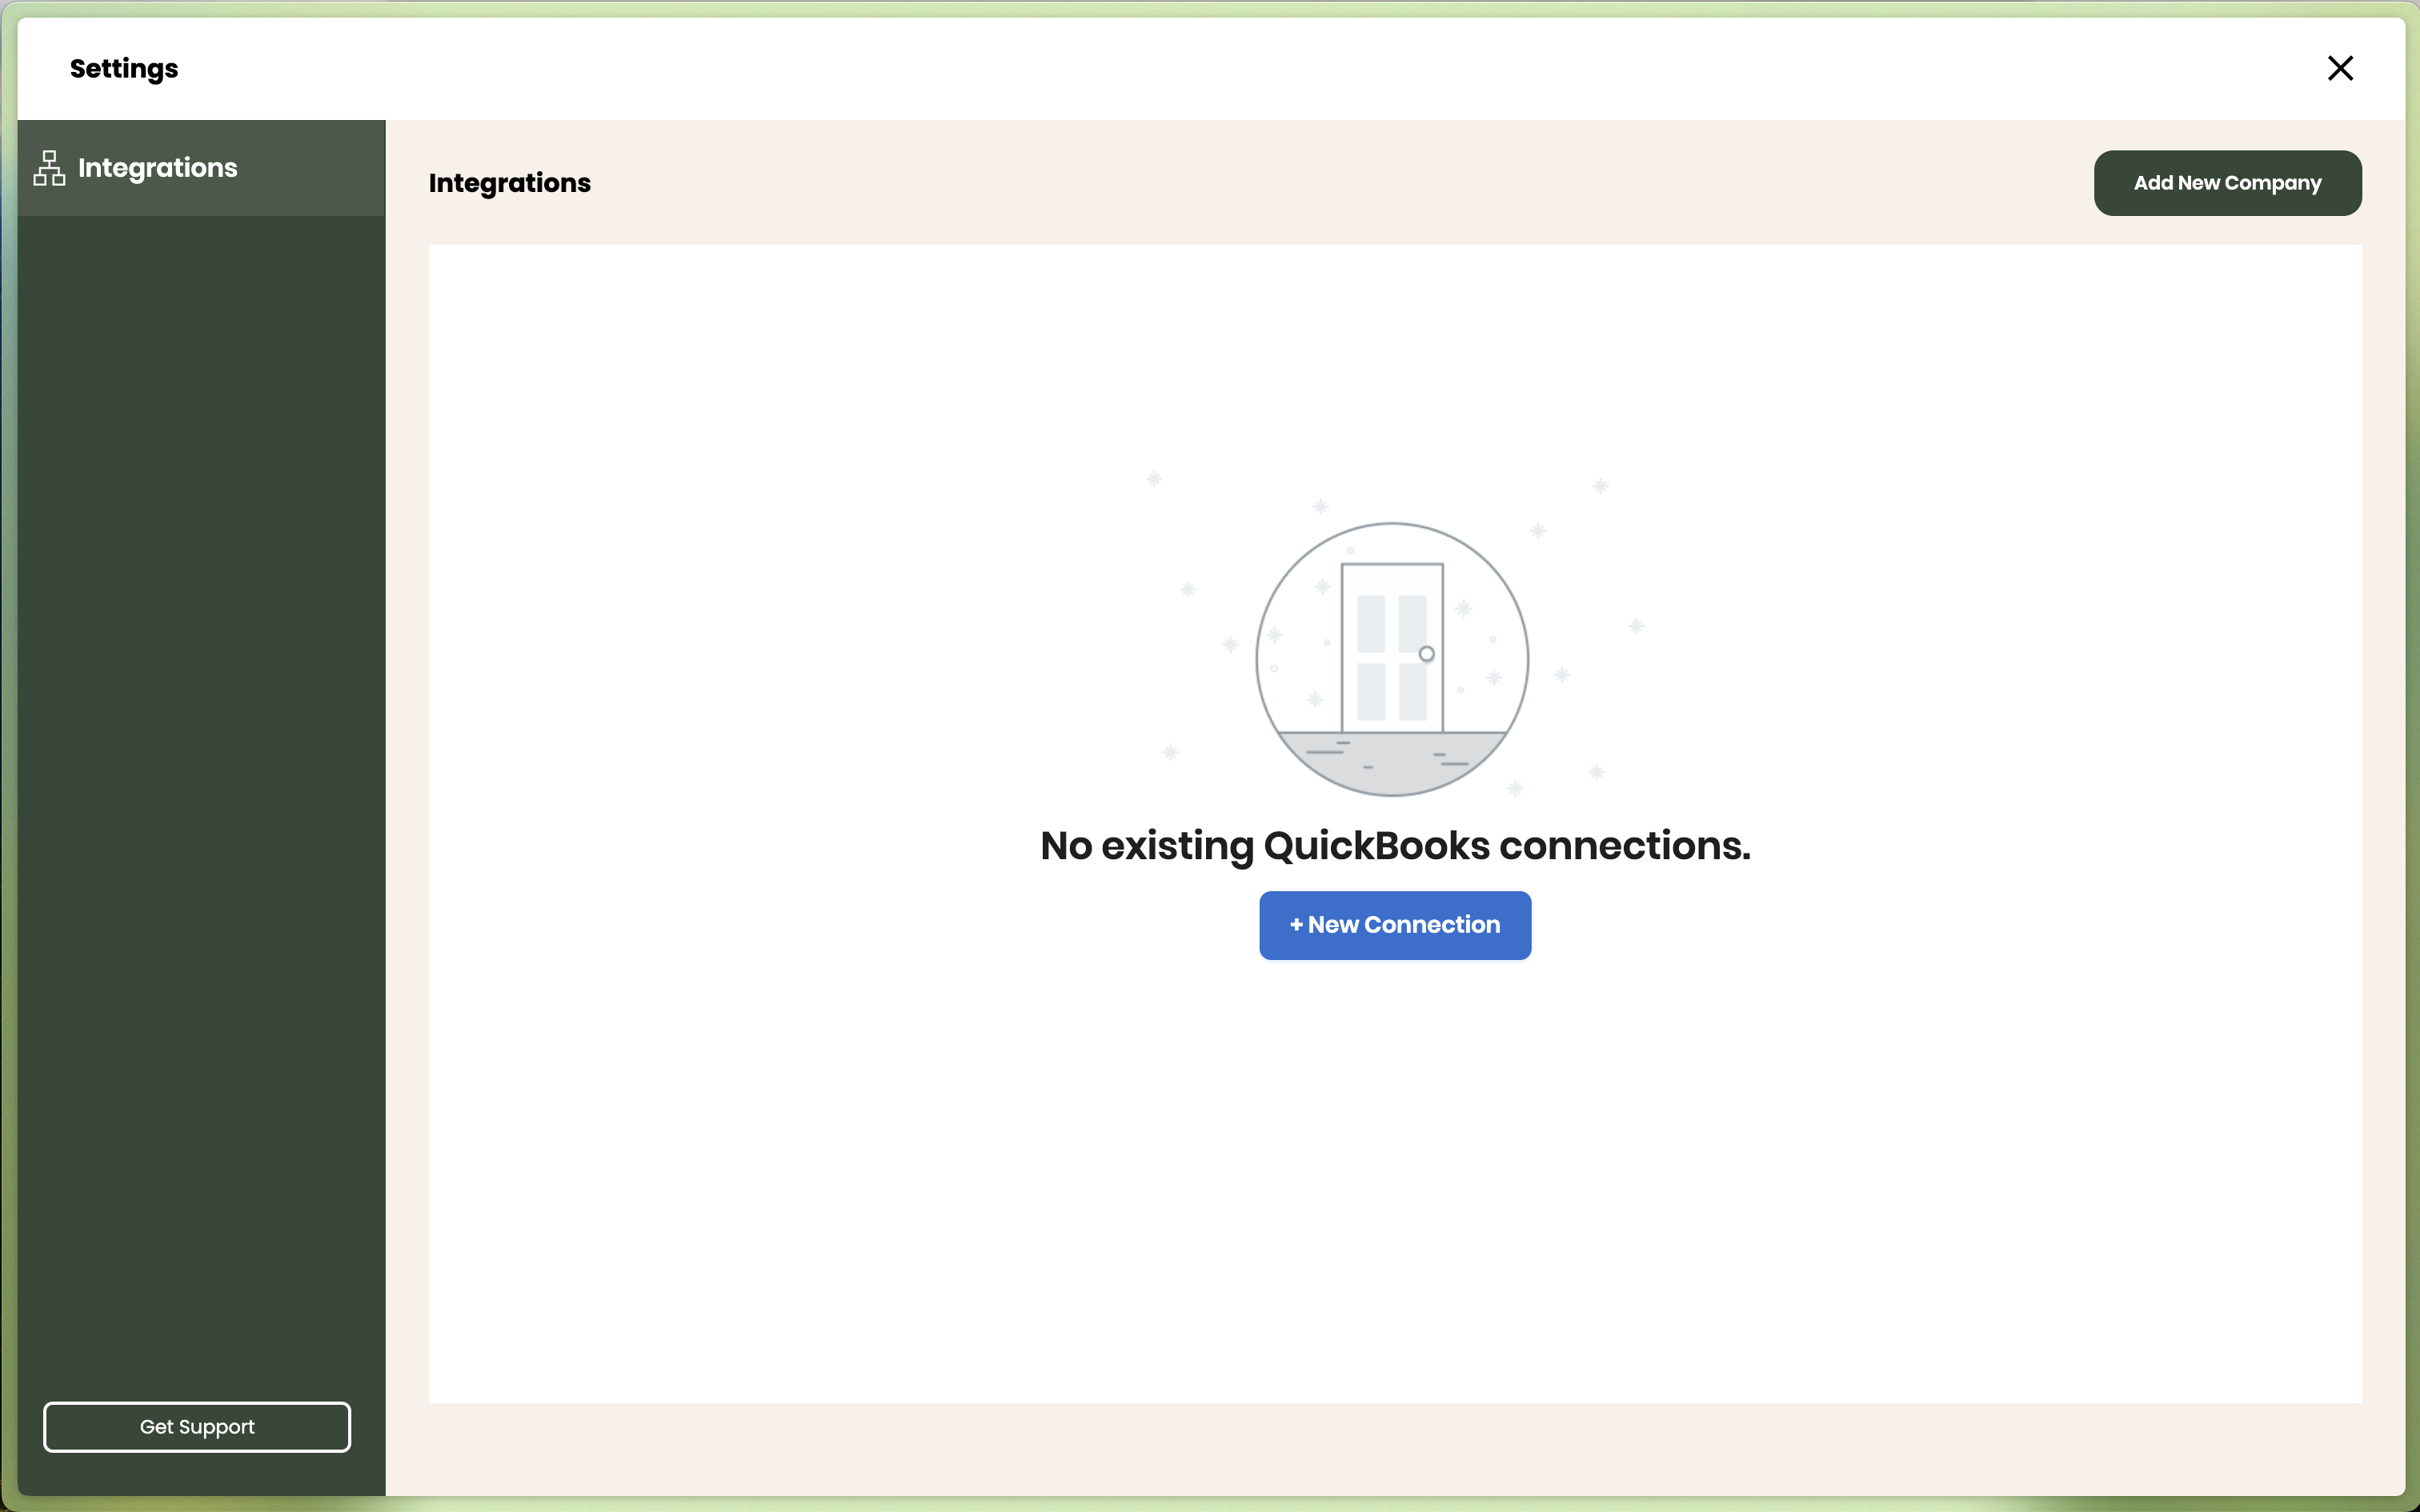Click the 'Support' word in the outlined button
Image resolution: width=2420 pixels, height=1512 pixels.
click(x=216, y=1427)
